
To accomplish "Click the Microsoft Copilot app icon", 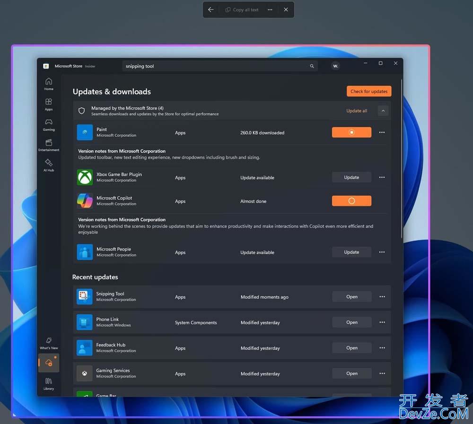I will (x=85, y=201).
